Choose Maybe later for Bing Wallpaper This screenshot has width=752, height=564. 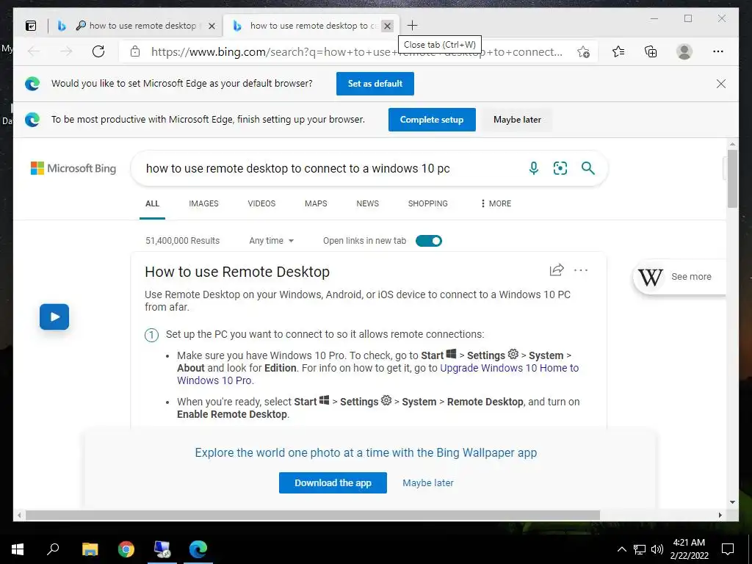point(428,483)
